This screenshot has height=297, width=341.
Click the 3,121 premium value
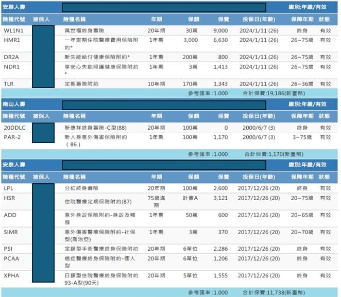[220, 198]
